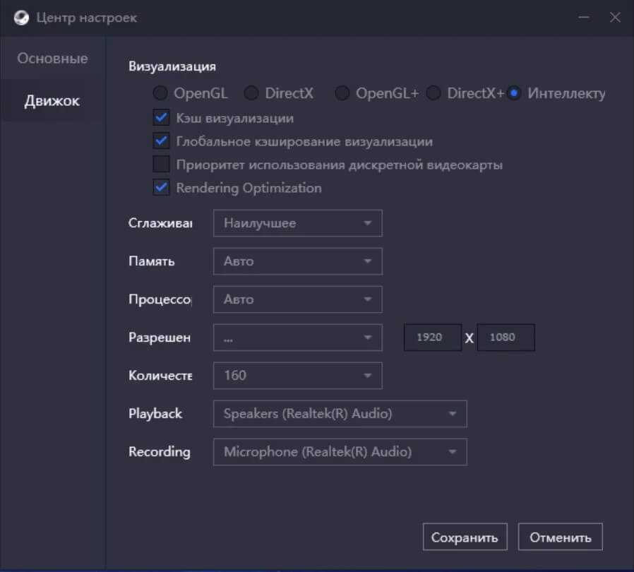The width and height of the screenshot is (634, 572).
Task: Expand the Память dropdown
Action: point(297,261)
